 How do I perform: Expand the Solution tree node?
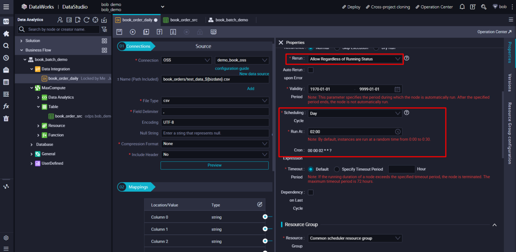[21, 41]
